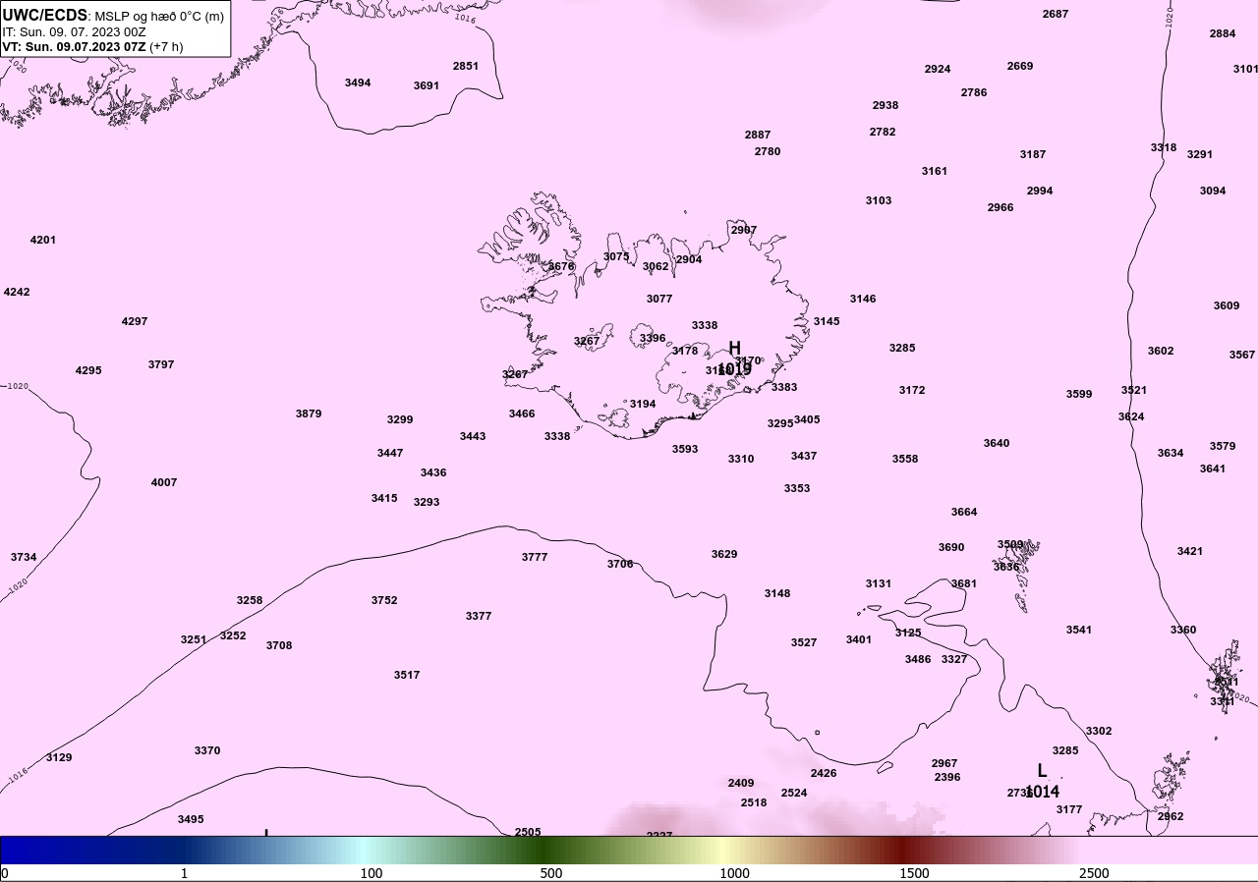Click the value 3593 south of Iceland
This screenshot has height=882, width=1258.
click(685, 449)
